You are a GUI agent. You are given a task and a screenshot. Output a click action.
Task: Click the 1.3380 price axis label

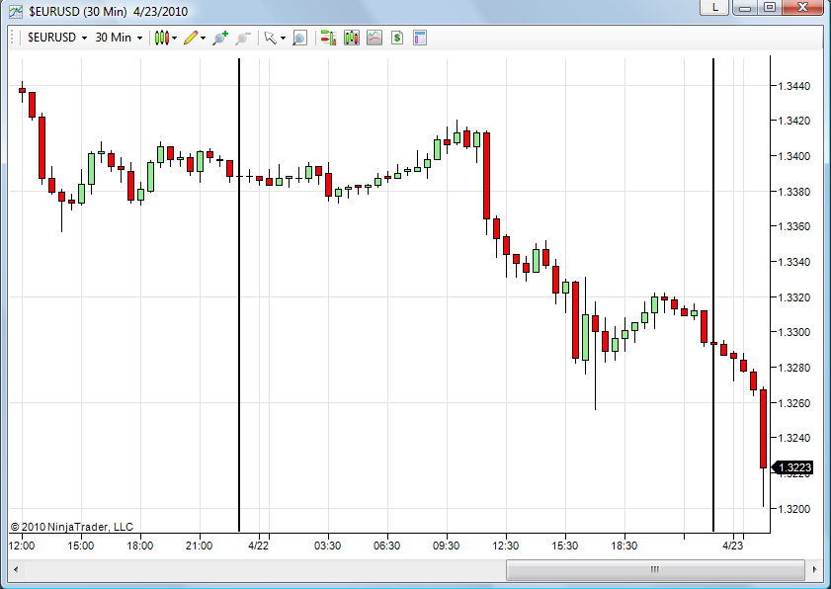coord(793,192)
